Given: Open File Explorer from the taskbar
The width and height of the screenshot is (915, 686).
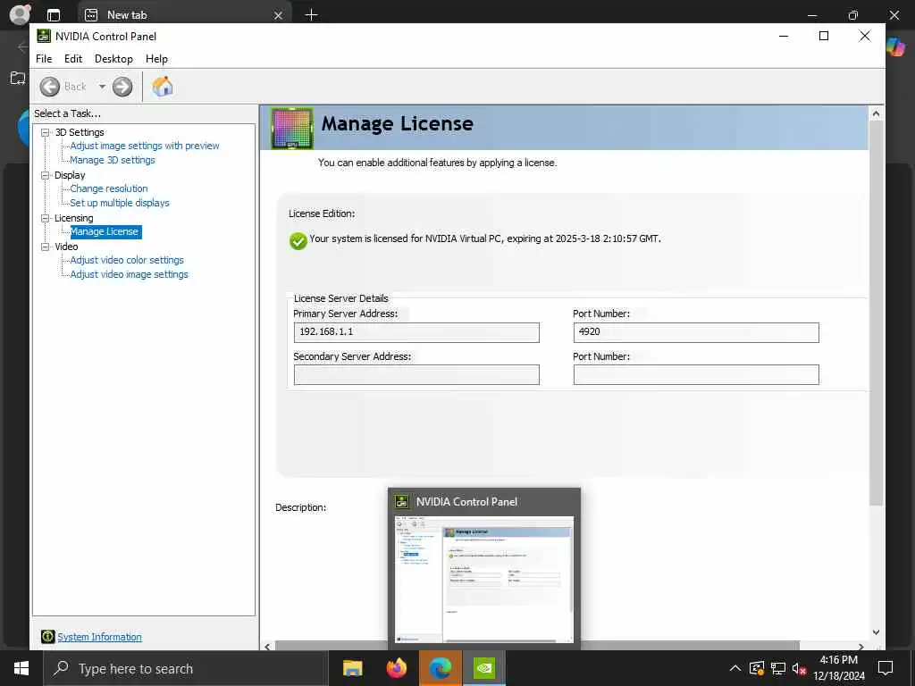Looking at the screenshot, I should pyautogui.click(x=352, y=668).
